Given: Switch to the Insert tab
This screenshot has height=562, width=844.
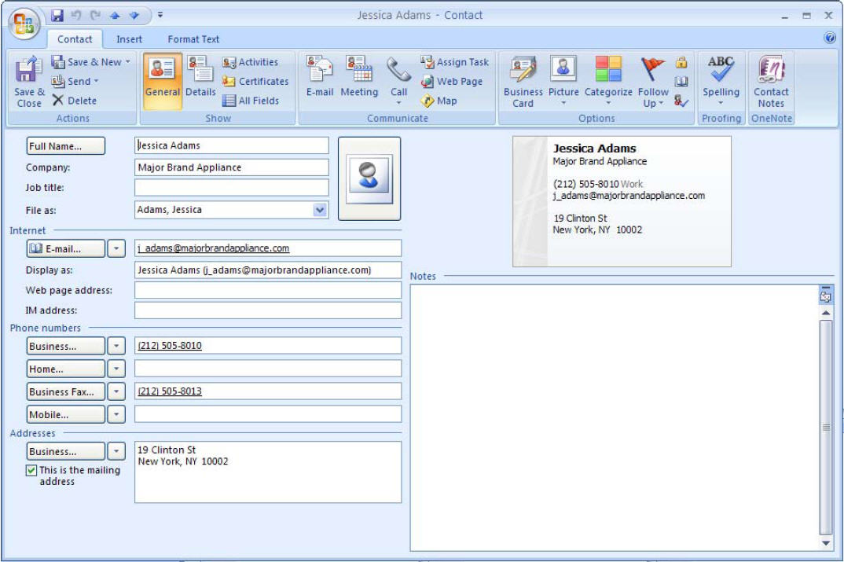Looking at the screenshot, I should [x=129, y=39].
